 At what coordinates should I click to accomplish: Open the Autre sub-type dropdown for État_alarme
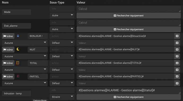62,29
